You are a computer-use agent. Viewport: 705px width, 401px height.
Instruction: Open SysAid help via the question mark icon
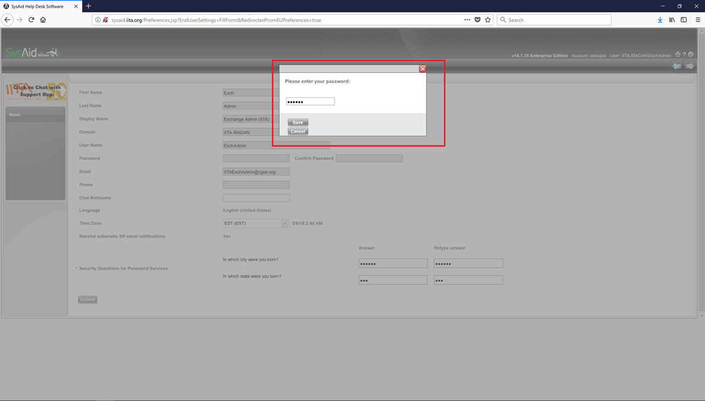click(x=684, y=54)
